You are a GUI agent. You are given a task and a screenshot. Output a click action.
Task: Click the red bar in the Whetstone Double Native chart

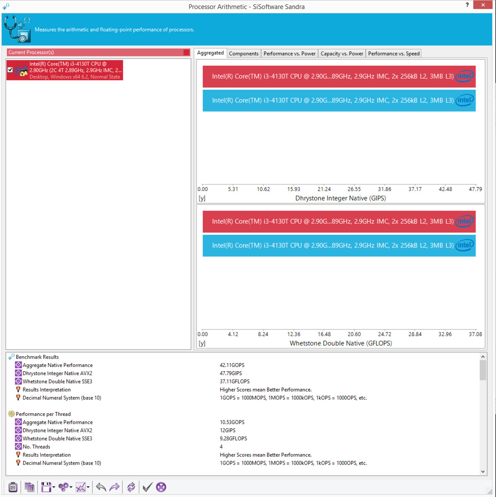click(339, 221)
